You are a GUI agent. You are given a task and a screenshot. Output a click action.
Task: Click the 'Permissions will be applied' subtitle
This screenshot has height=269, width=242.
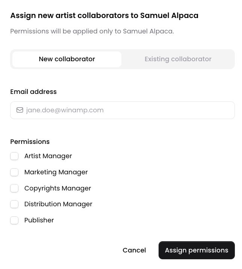coord(92,32)
